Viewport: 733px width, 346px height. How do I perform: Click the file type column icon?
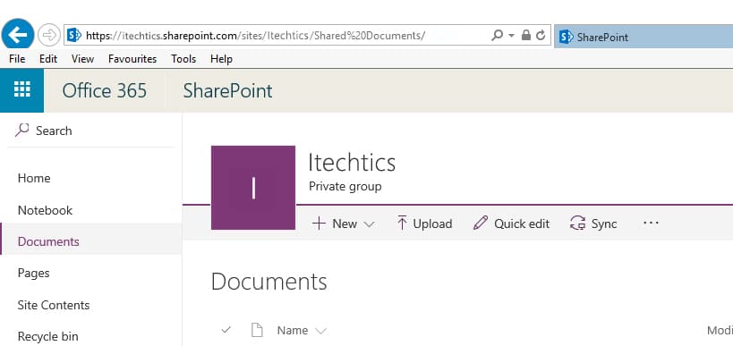tap(257, 330)
